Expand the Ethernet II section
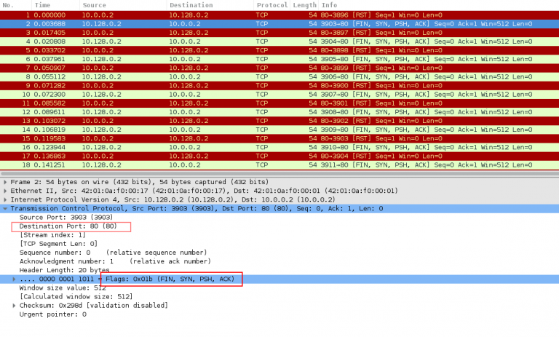 [x=6, y=190]
